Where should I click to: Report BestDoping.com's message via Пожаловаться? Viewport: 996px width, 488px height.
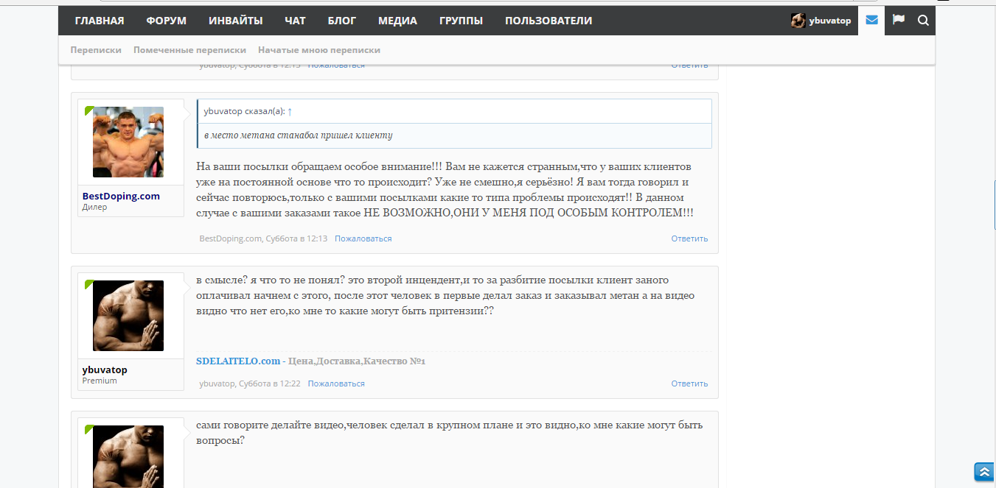[363, 238]
